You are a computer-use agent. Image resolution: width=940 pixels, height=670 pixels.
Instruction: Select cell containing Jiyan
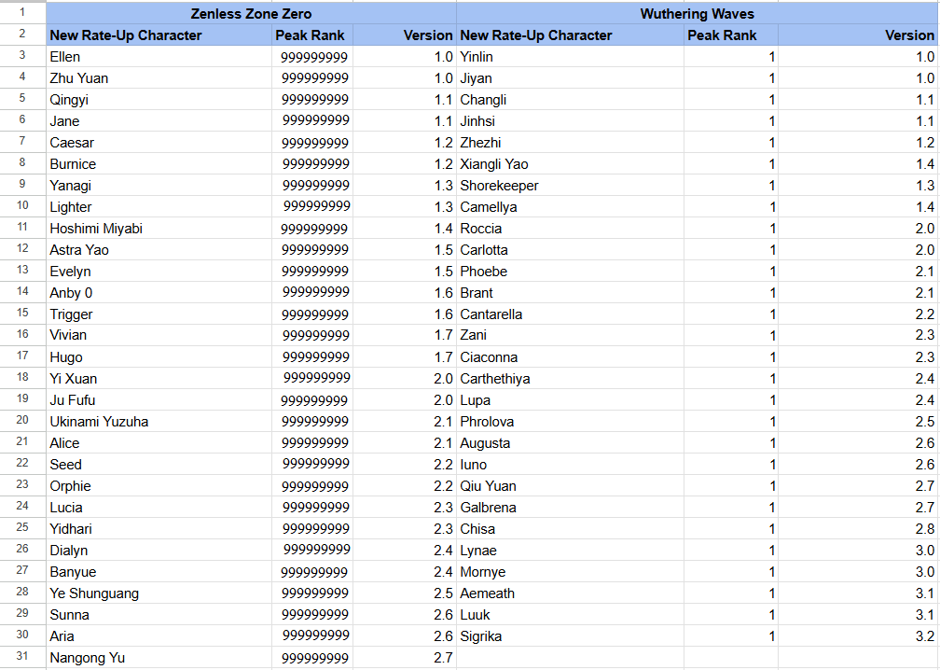(x=570, y=78)
